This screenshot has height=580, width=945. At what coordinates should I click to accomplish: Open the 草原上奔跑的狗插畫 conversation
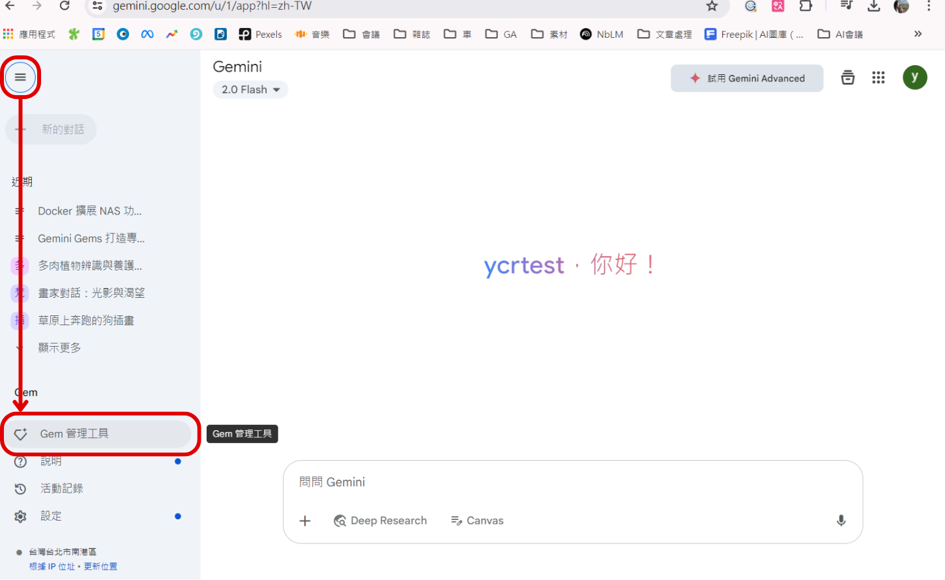click(x=86, y=321)
